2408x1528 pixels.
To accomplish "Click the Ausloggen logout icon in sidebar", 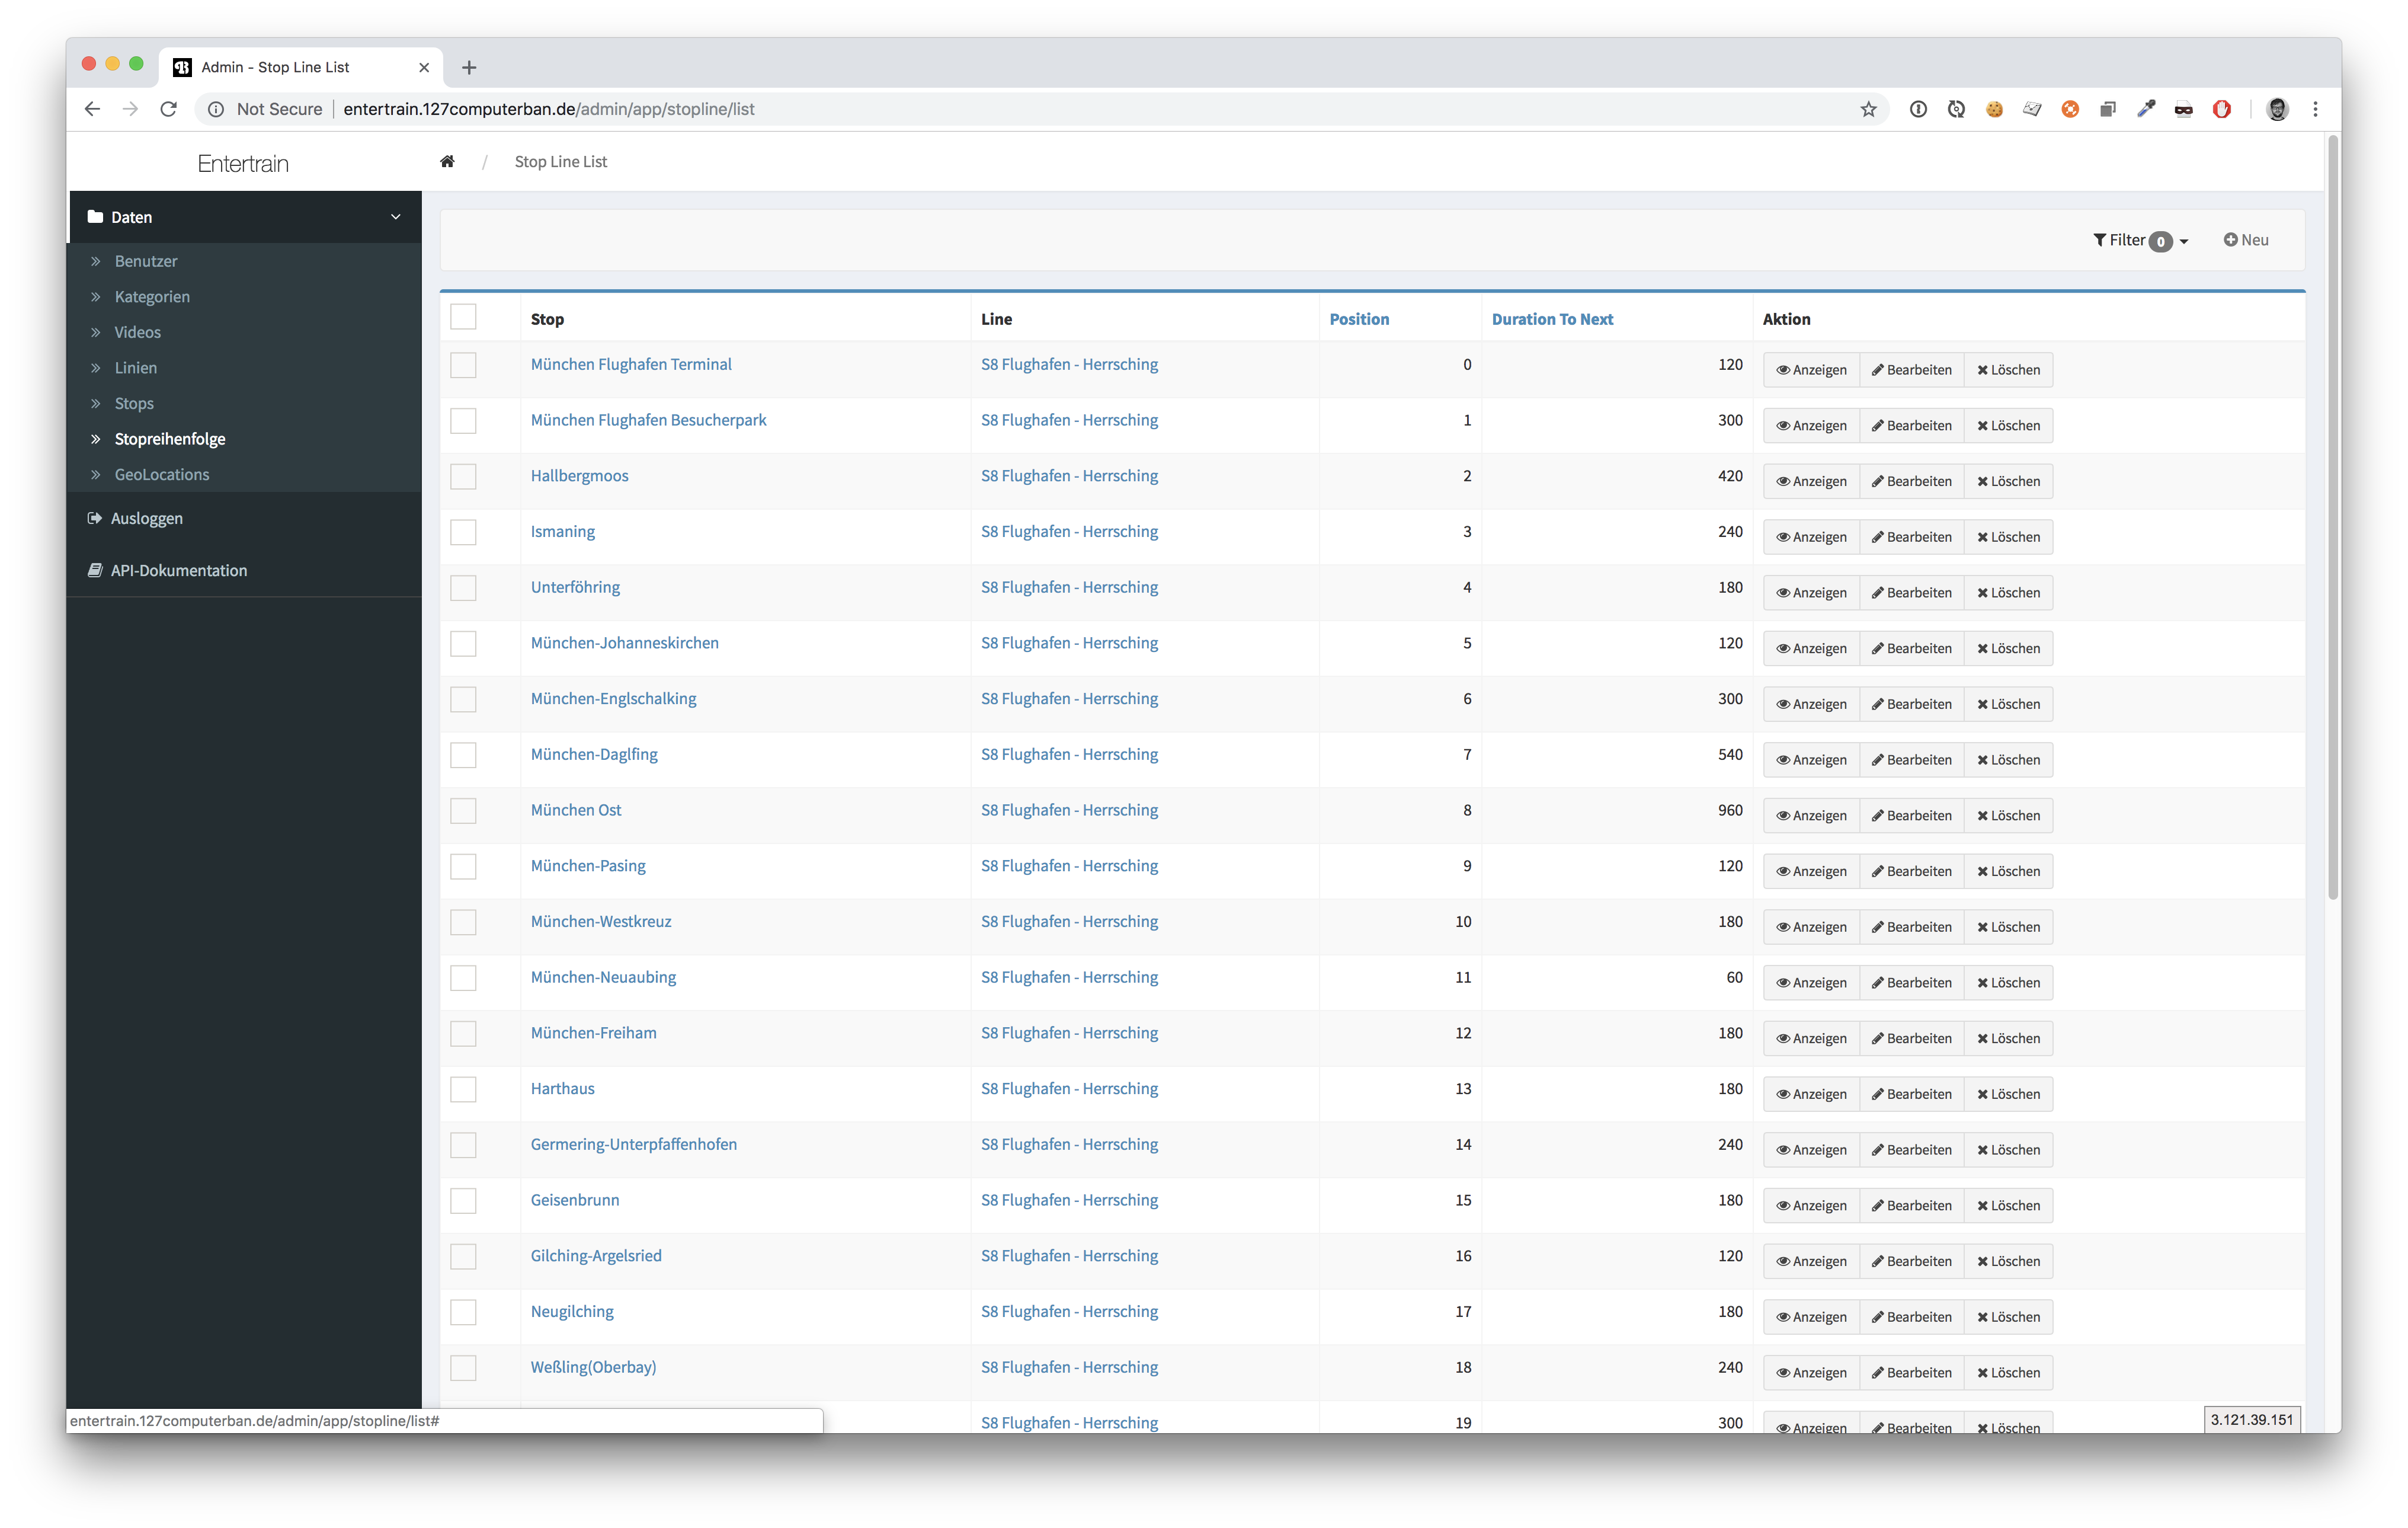I will 95,518.
